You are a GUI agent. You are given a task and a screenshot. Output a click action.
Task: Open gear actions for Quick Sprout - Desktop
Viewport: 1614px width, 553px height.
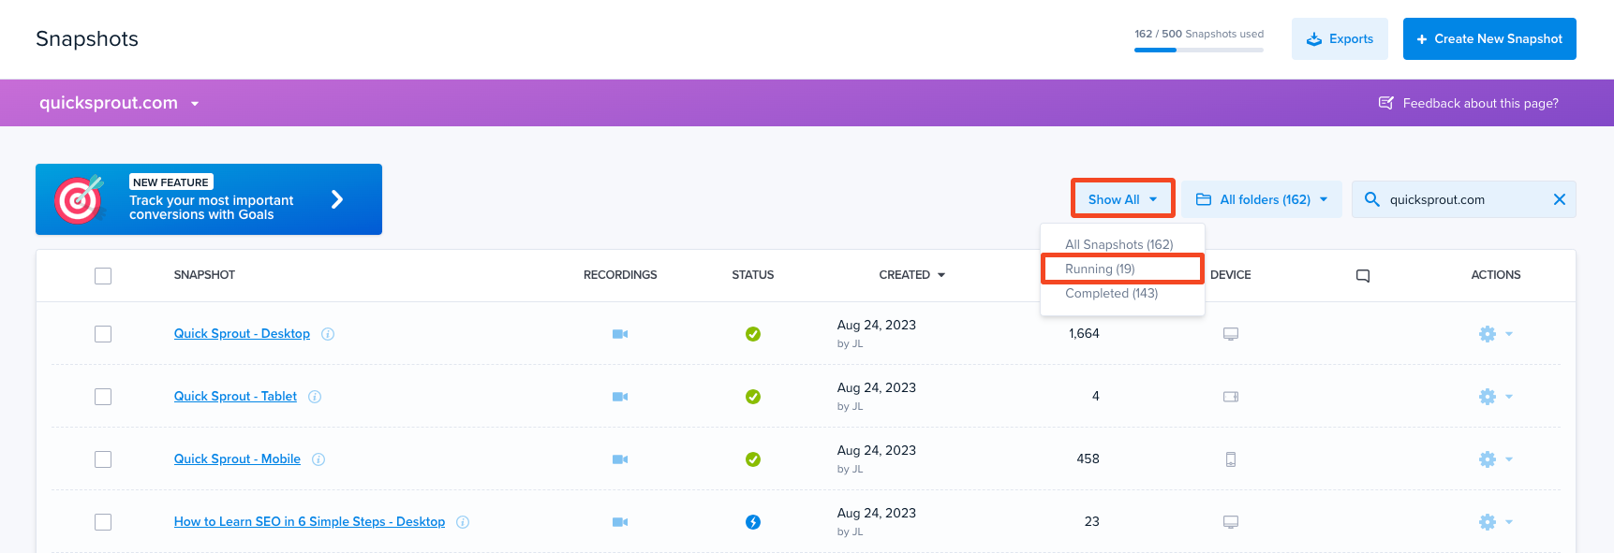click(x=1488, y=334)
